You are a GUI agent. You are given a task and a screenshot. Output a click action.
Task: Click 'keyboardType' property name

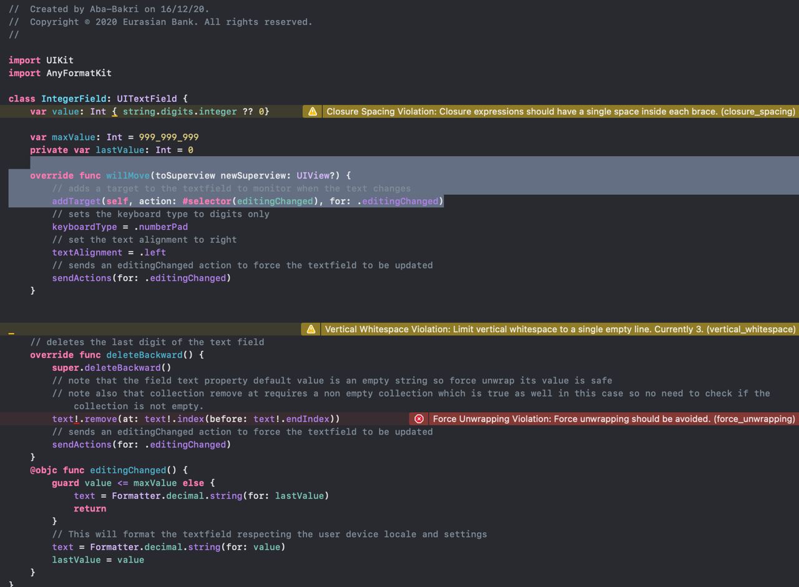tap(84, 227)
